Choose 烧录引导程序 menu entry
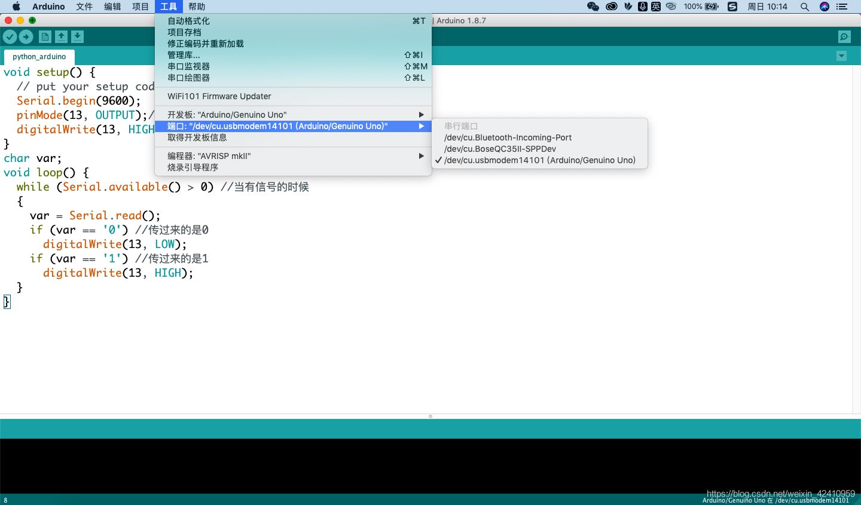 click(293, 167)
